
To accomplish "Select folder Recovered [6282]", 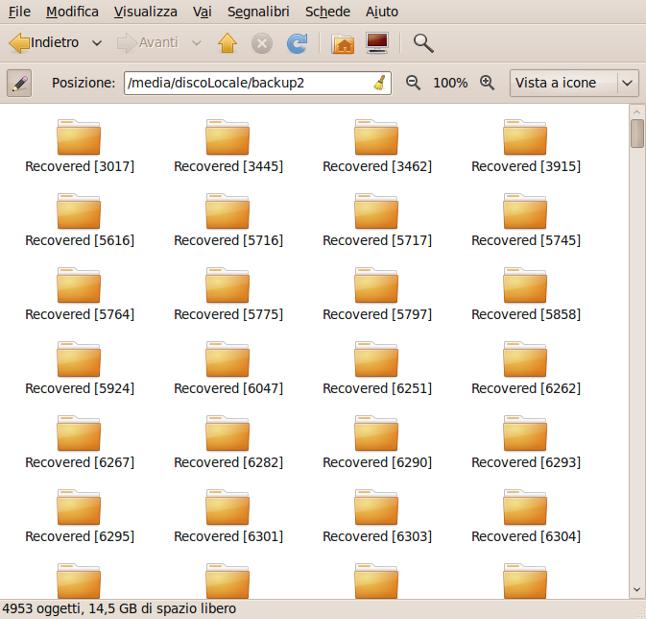I will 227,442.
